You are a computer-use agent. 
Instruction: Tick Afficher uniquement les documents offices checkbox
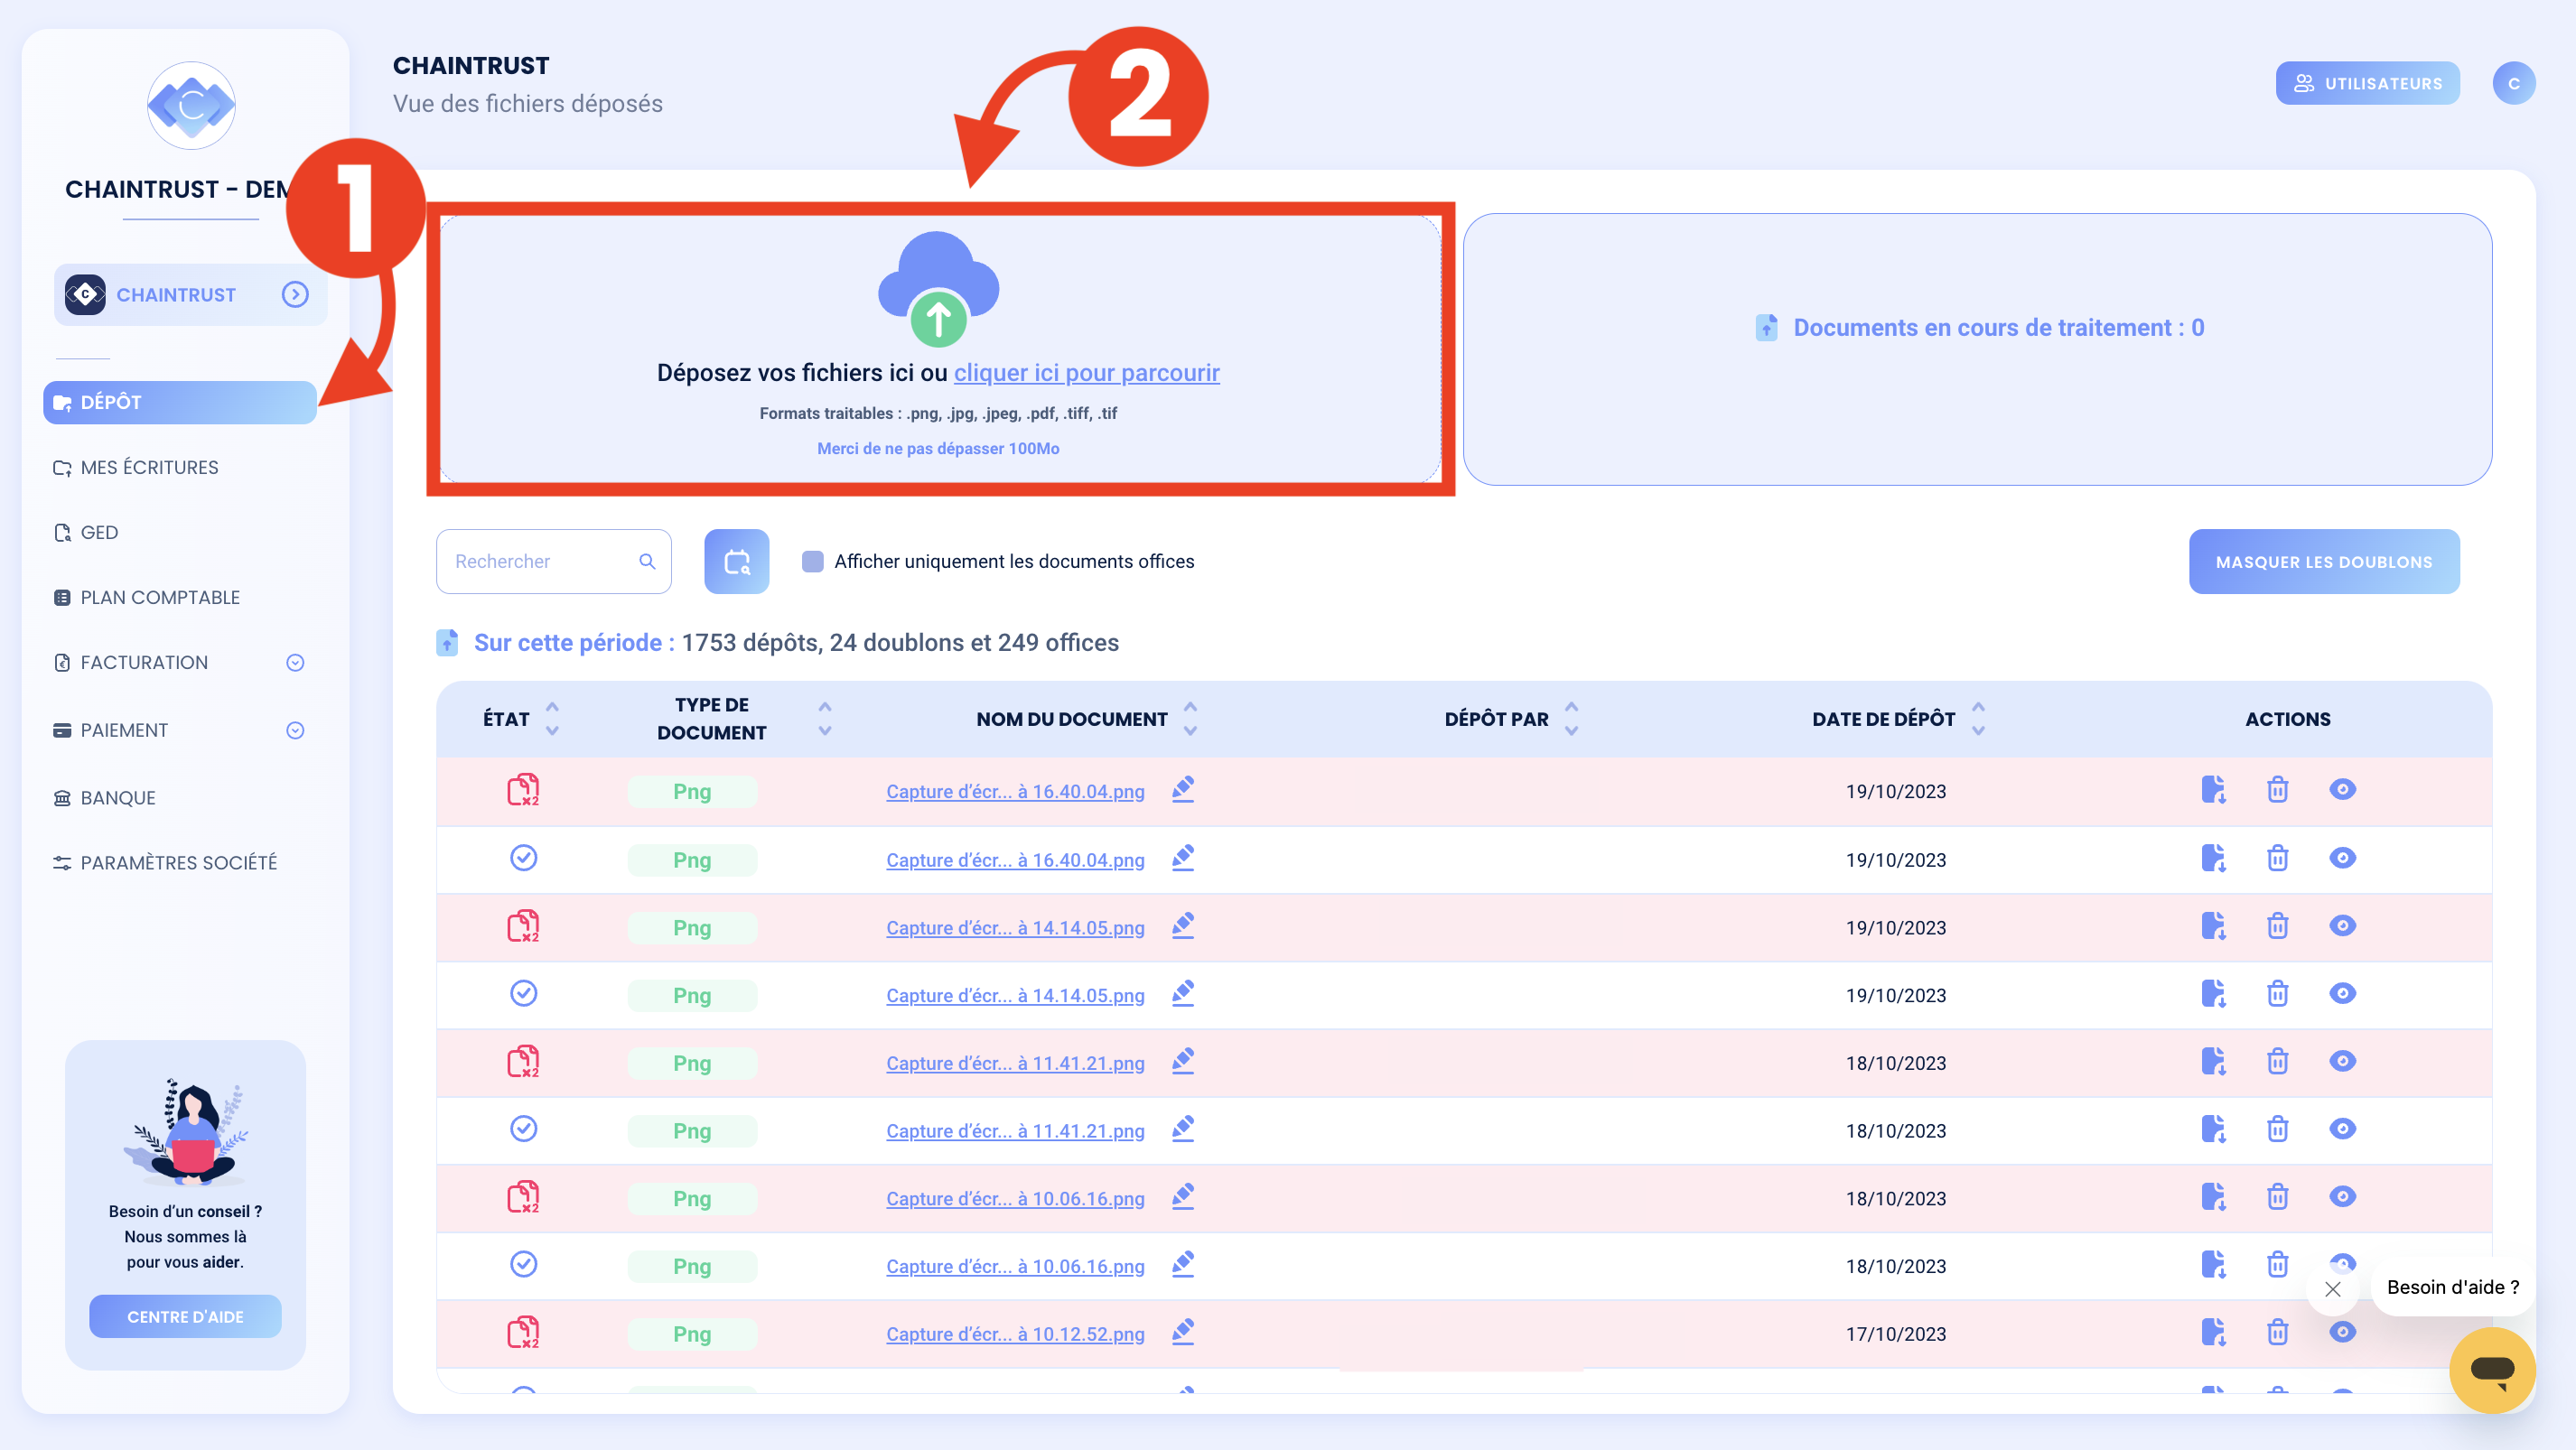pos(813,562)
